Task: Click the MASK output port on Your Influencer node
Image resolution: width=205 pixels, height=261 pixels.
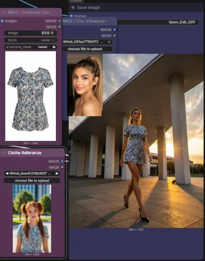Action: pos(114,36)
